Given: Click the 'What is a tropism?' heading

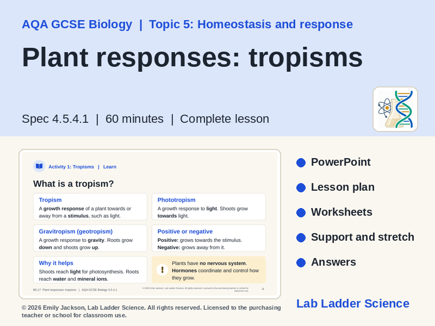Looking at the screenshot, I should [73, 184].
